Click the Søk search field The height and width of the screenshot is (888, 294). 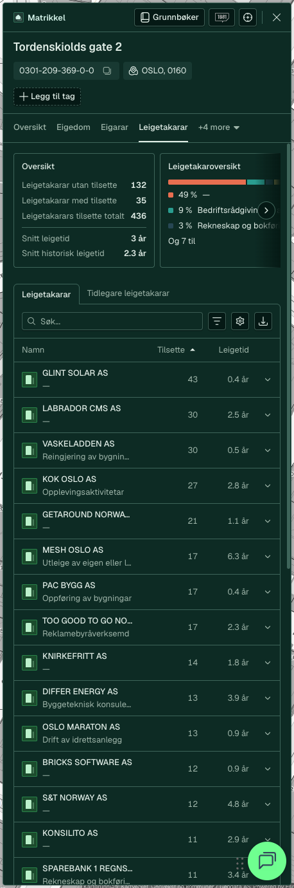pyautogui.click(x=112, y=321)
